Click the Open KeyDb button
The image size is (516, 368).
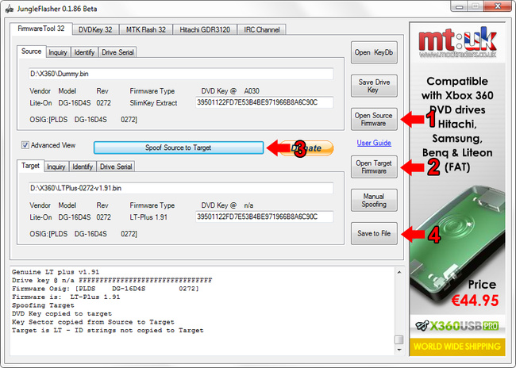pos(374,52)
